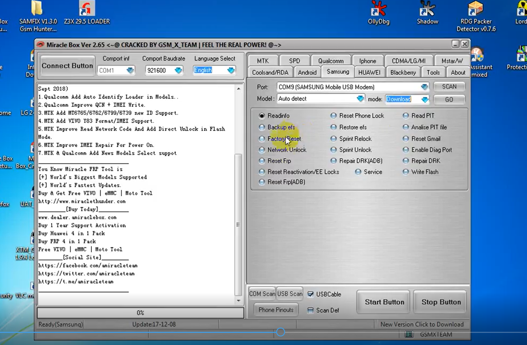Select the Sprint Unlock option
Image resolution: width=527 pixels, height=345 pixels.
click(334, 150)
